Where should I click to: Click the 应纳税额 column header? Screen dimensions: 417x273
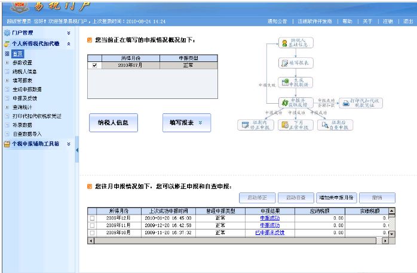(x=320, y=211)
